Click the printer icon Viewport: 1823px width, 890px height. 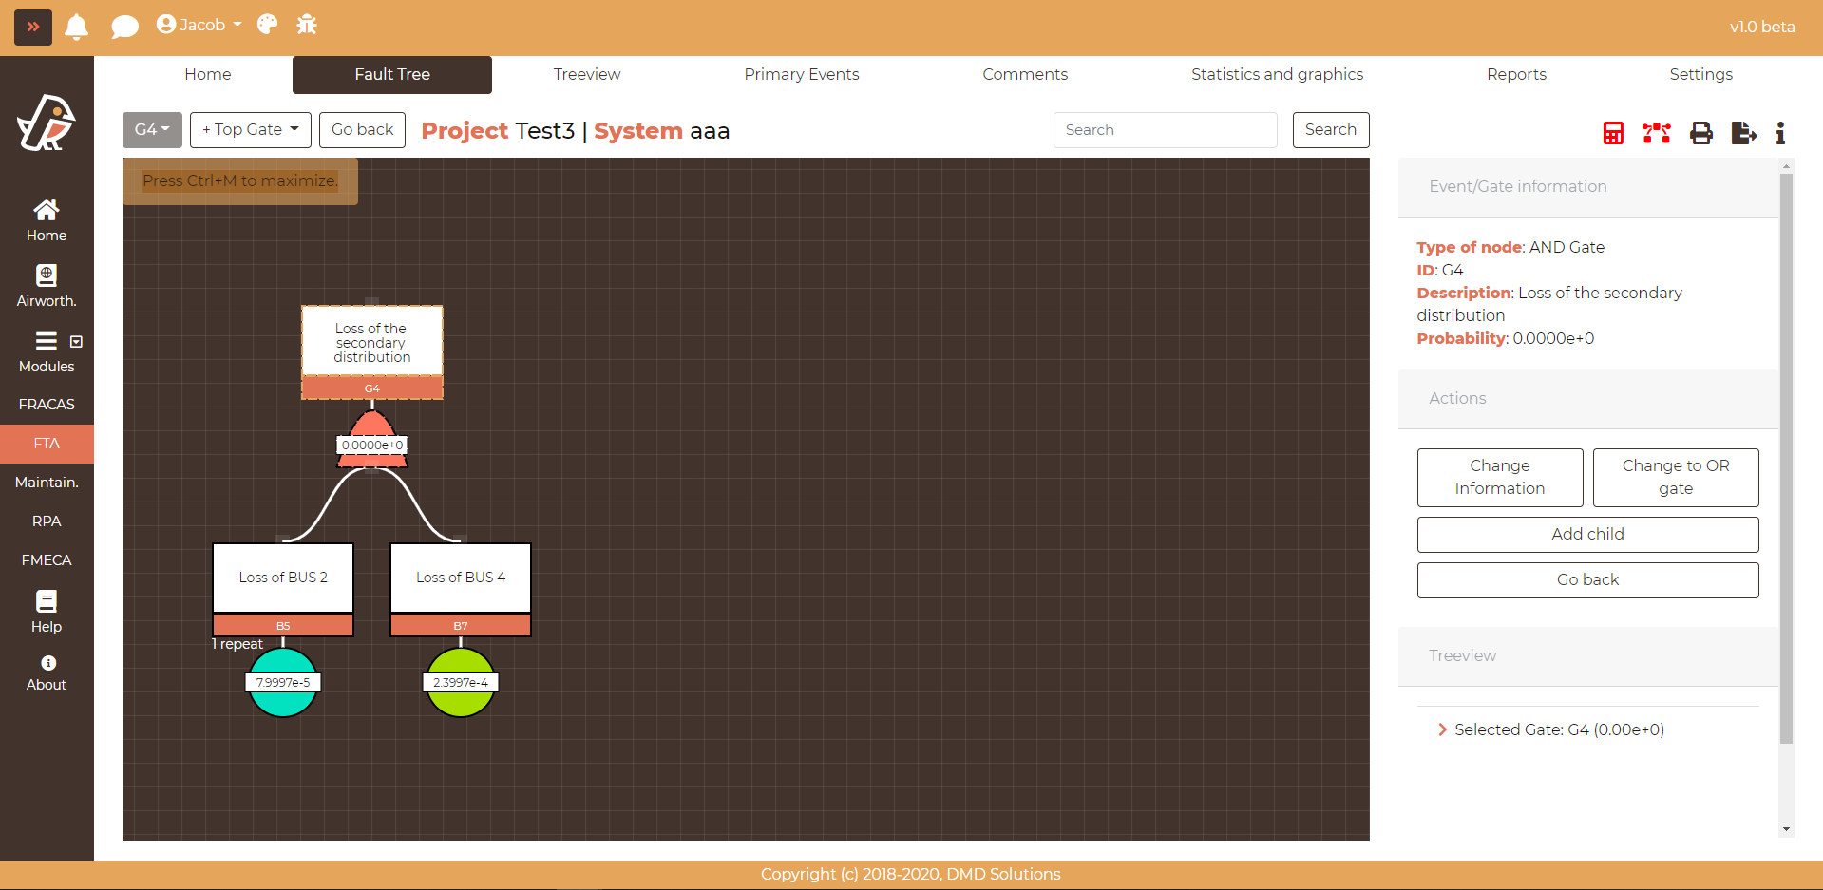pos(1700,133)
